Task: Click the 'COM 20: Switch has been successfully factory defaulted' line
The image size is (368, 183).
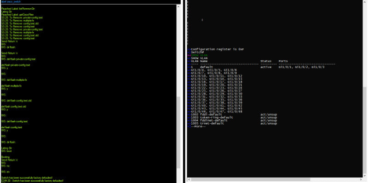Action: click(x=33, y=181)
